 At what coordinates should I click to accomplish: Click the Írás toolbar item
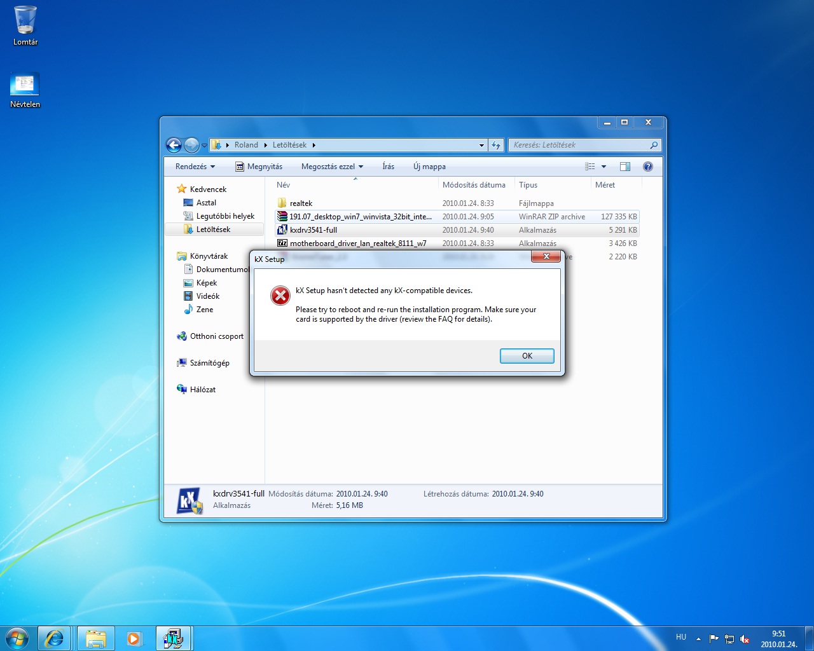click(389, 167)
